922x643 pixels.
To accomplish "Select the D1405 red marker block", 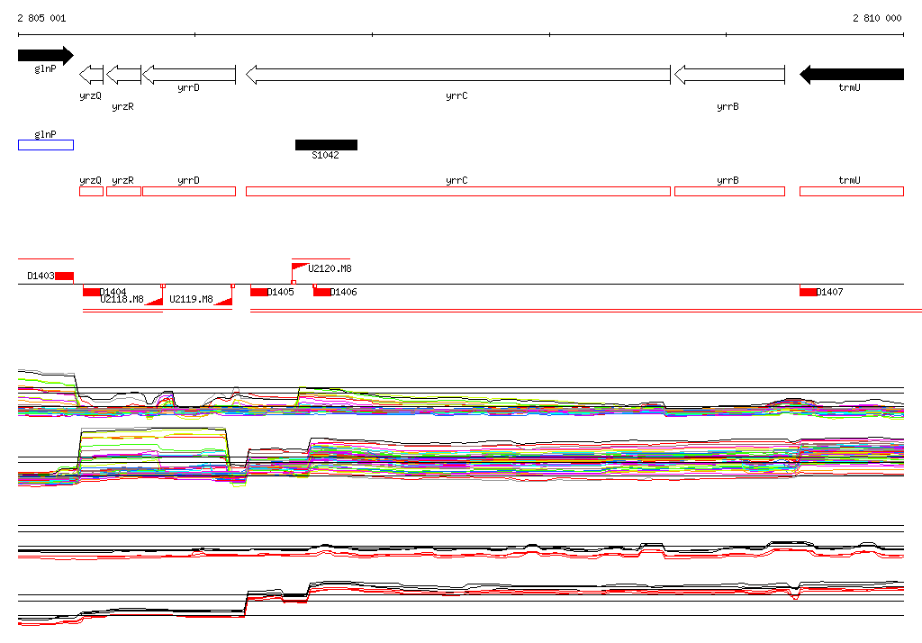I will click(258, 292).
